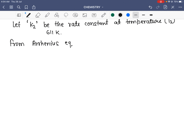Select the thinnest stroke width
The height and width of the screenshot is (138, 184).
[x=136, y=15]
